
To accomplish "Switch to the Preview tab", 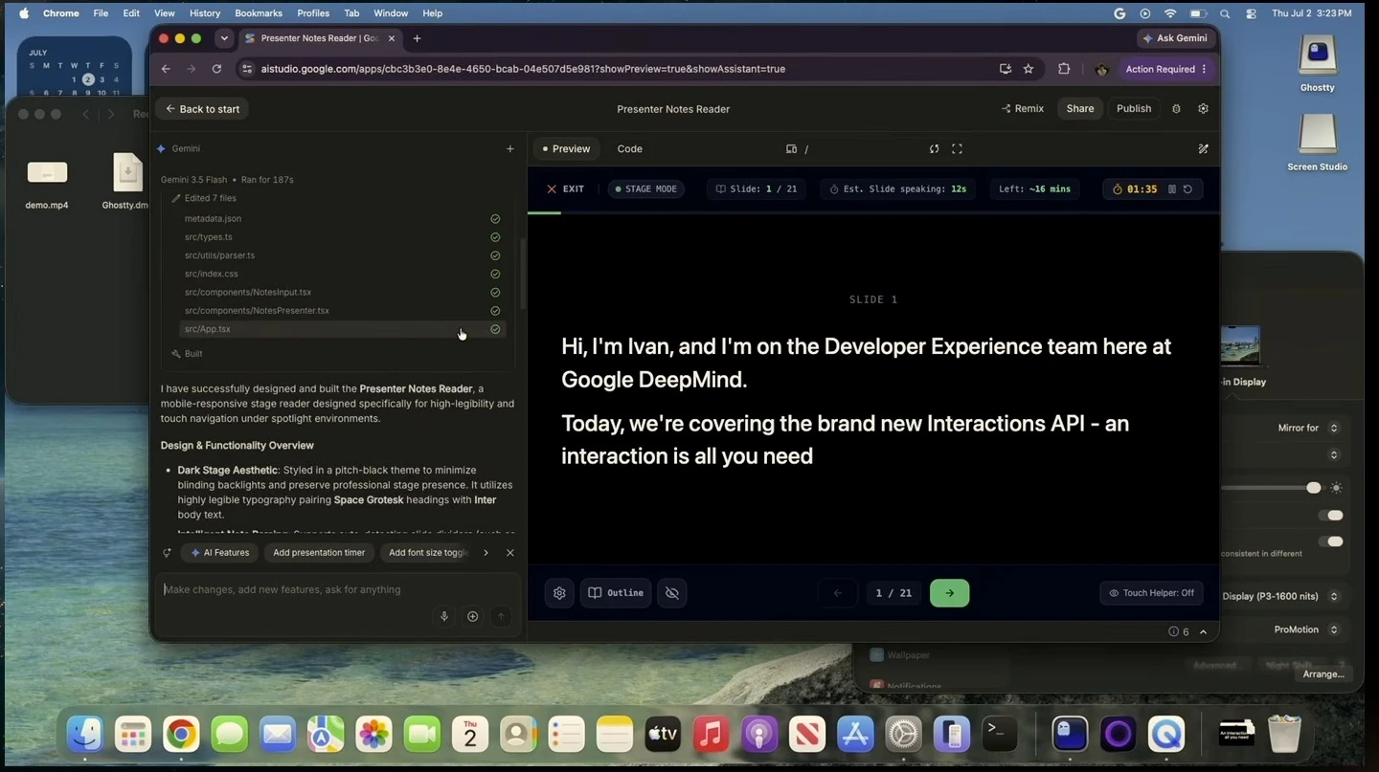I will point(565,149).
